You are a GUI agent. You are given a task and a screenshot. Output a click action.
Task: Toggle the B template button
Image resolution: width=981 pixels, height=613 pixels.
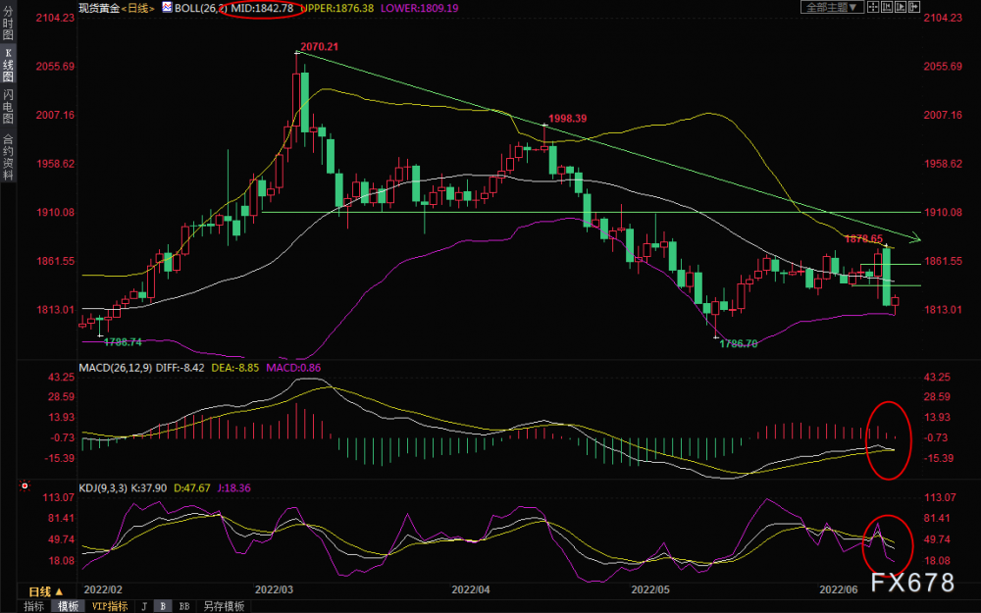coord(163,606)
